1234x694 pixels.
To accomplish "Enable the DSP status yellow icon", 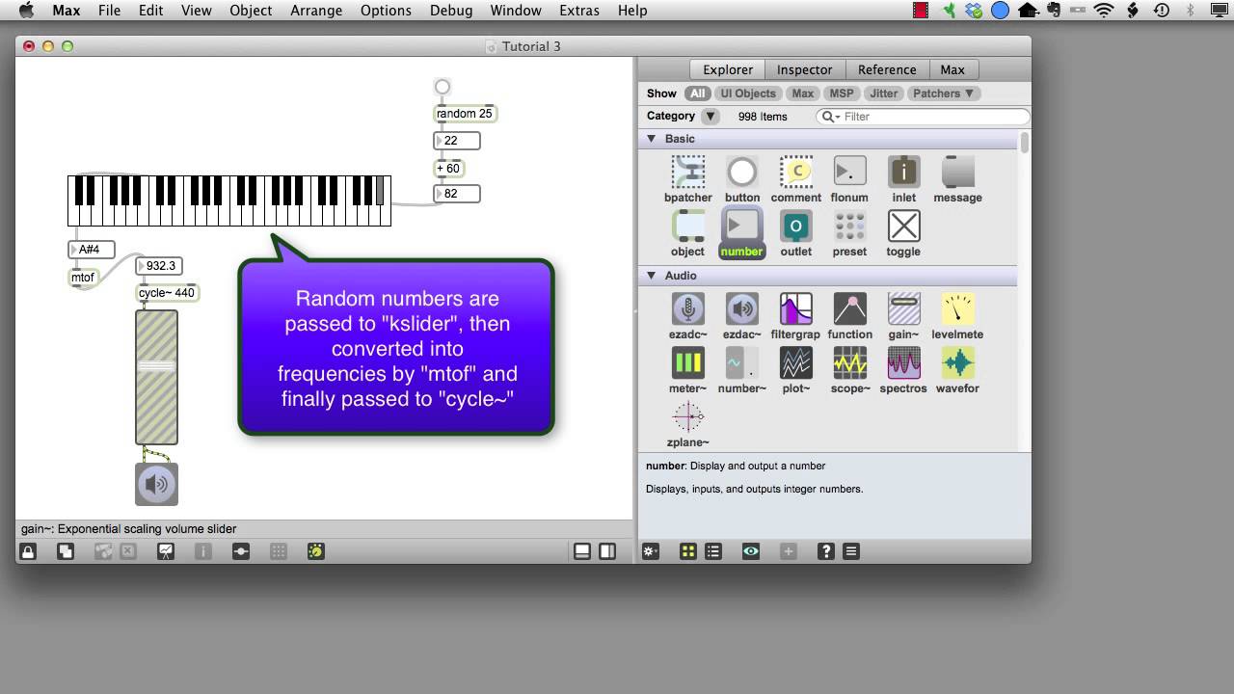I will [x=316, y=551].
